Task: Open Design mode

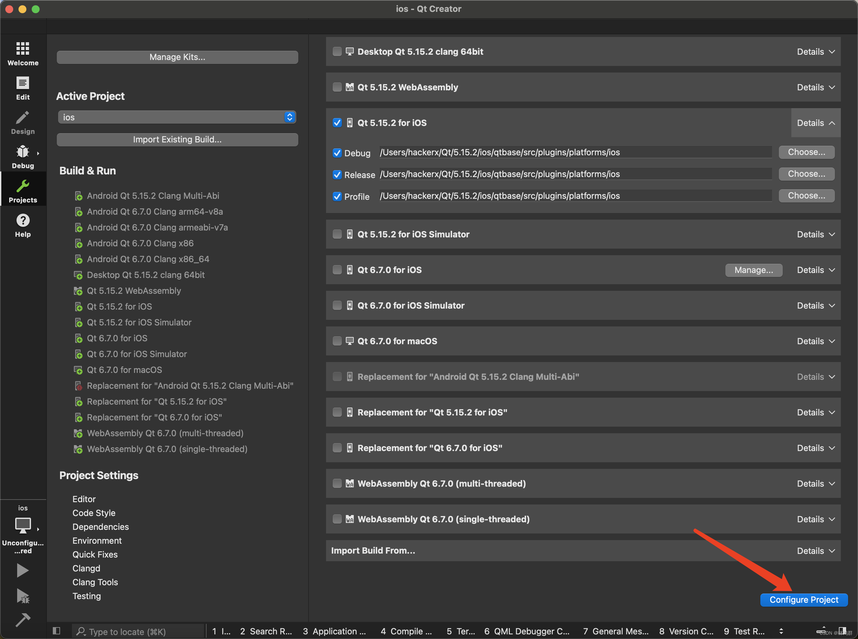Action: point(23,123)
